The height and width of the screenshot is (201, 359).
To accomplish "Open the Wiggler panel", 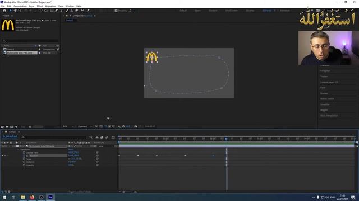I will pyautogui.click(x=324, y=110).
